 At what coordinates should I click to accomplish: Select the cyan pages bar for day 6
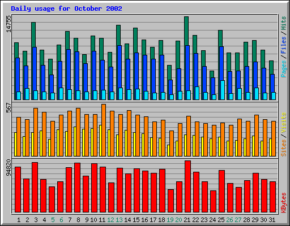click(61, 94)
